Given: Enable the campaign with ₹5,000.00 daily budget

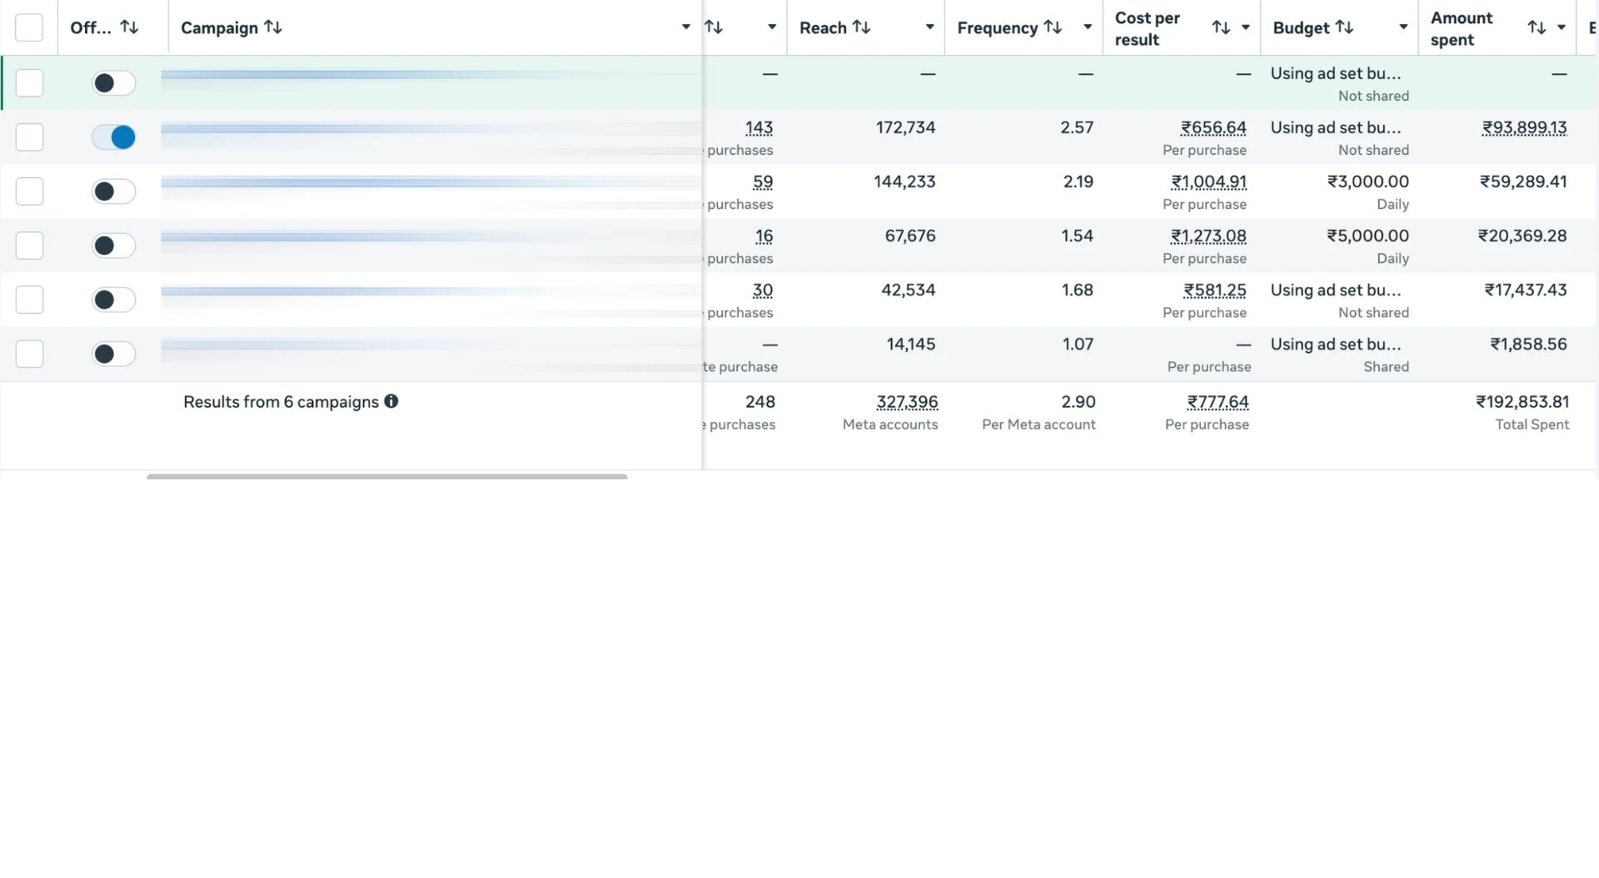Looking at the screenshot, I should pyautogui.click(x=113, y=245).
